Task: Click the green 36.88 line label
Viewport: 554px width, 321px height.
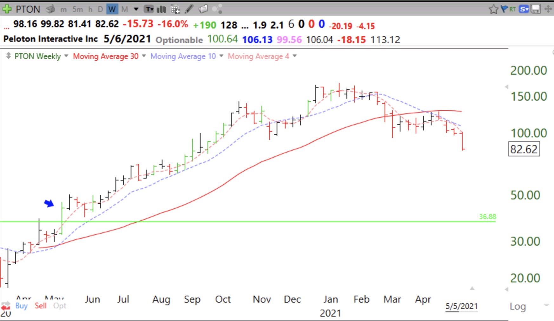Action: point(487,217)
